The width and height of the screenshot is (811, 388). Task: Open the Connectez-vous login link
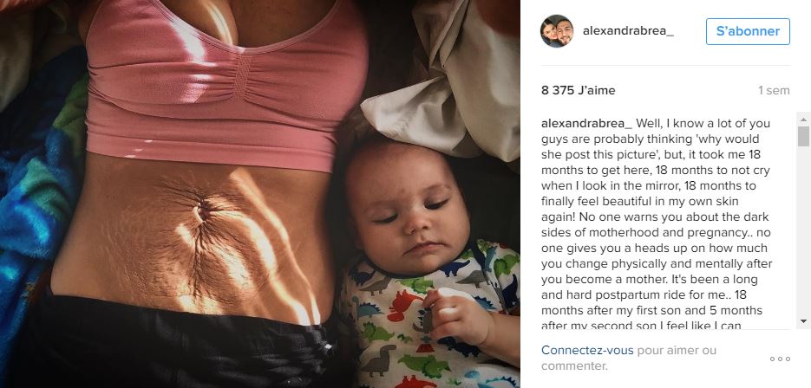pos(587,350)
